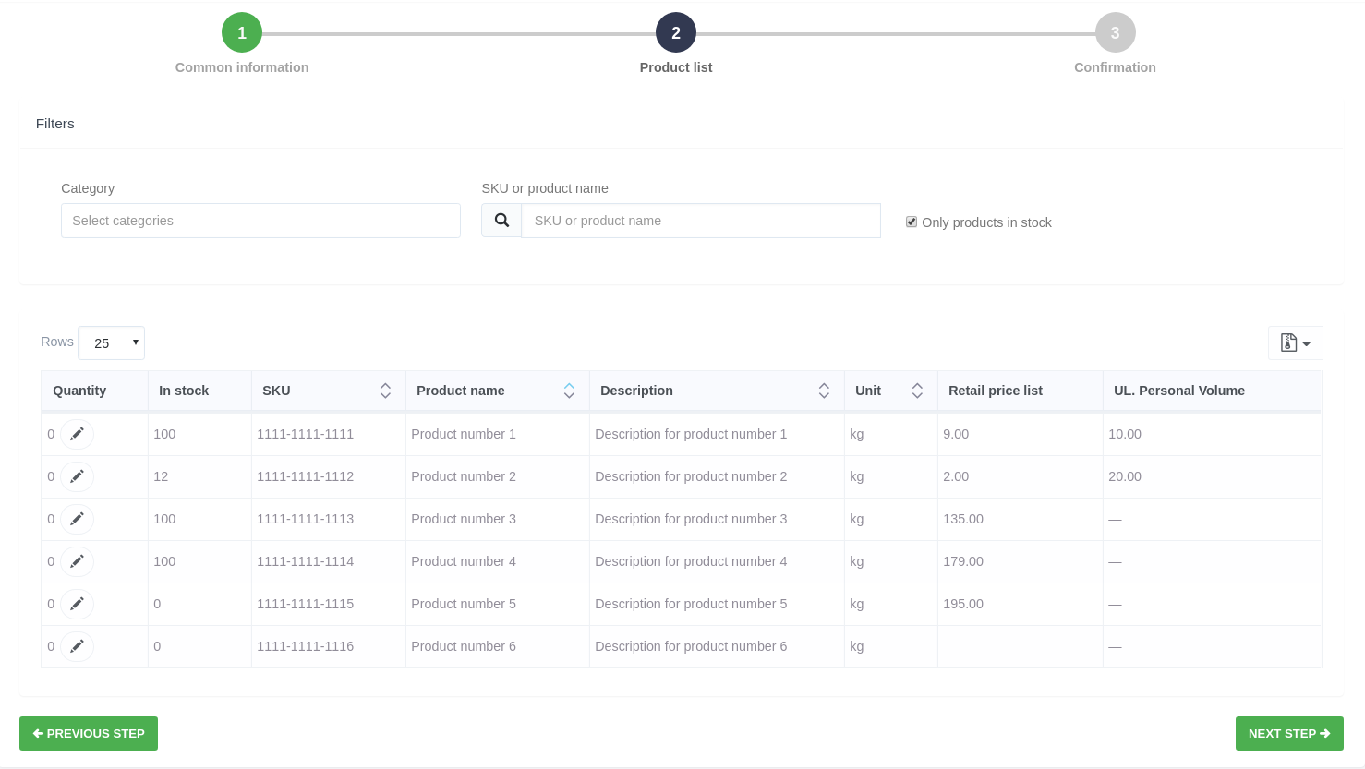1365x769 pixels.
Task: Sort table by SKU column
Action: click(x=385, y=391)
